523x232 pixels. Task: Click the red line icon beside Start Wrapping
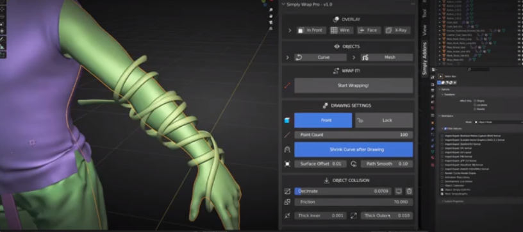click(x=288, y=86)
